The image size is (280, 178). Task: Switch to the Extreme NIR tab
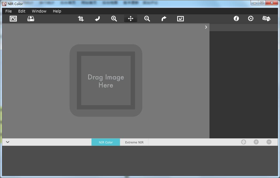(134, 142)
